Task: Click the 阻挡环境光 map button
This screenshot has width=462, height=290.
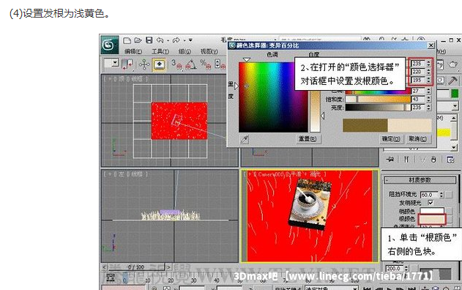Action: tap(449, 195)
